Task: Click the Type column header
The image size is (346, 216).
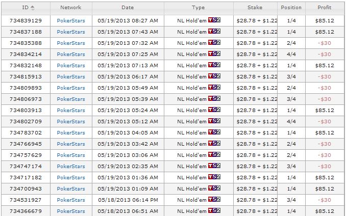Action: pos(198,8)
